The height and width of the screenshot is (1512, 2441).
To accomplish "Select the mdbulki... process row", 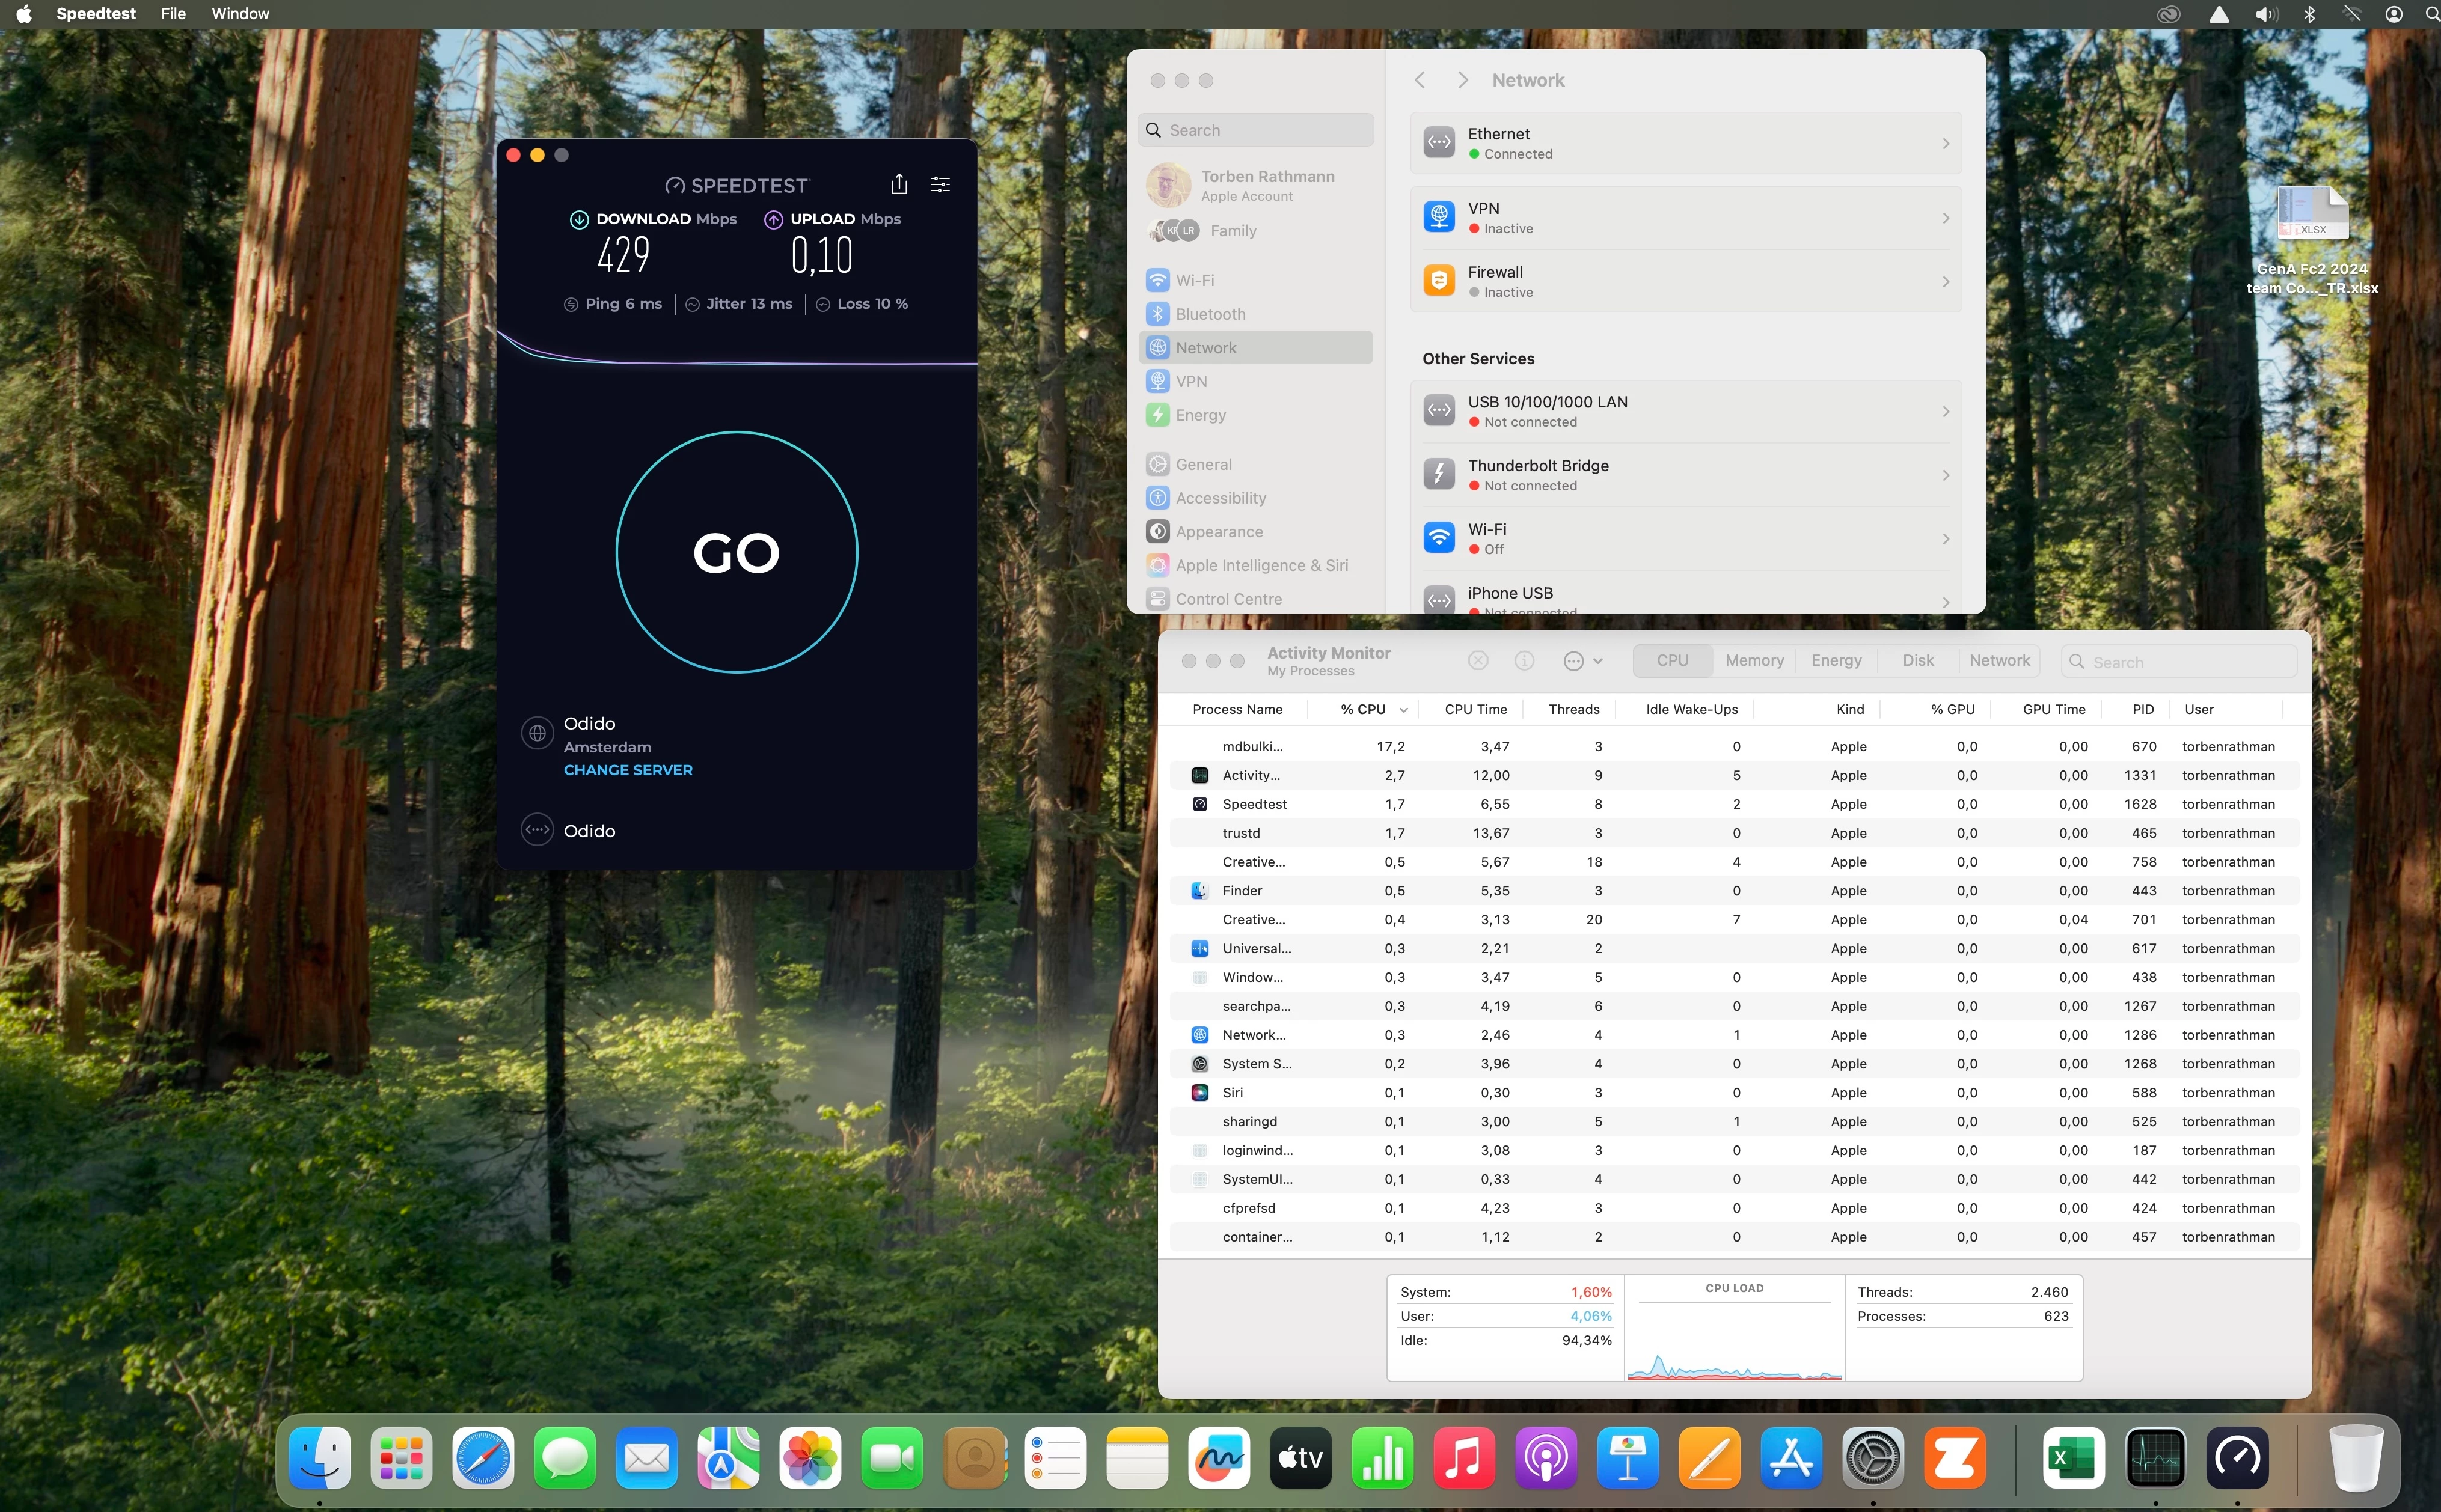I will 1734,746.
